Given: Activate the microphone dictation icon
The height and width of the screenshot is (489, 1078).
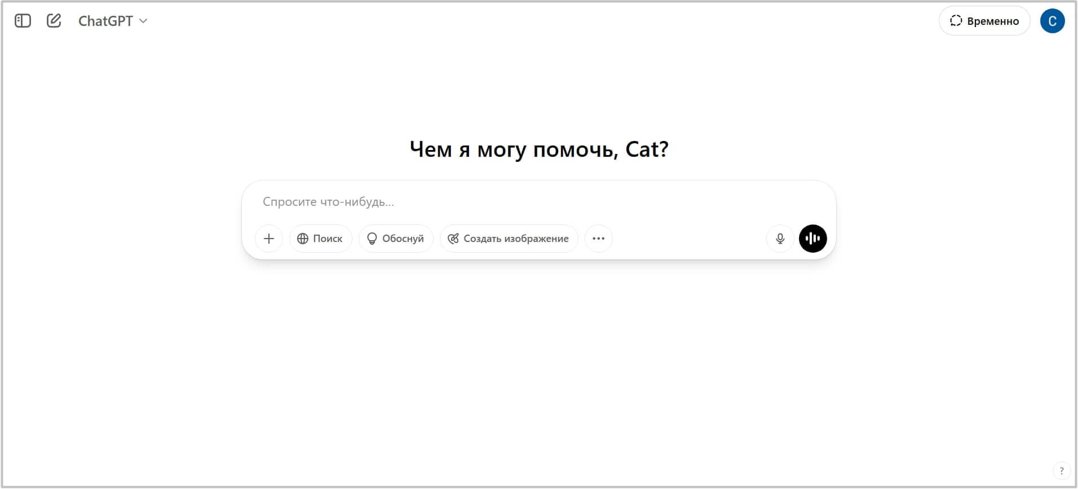Looking at the screenshot, I should pos(780,239).
